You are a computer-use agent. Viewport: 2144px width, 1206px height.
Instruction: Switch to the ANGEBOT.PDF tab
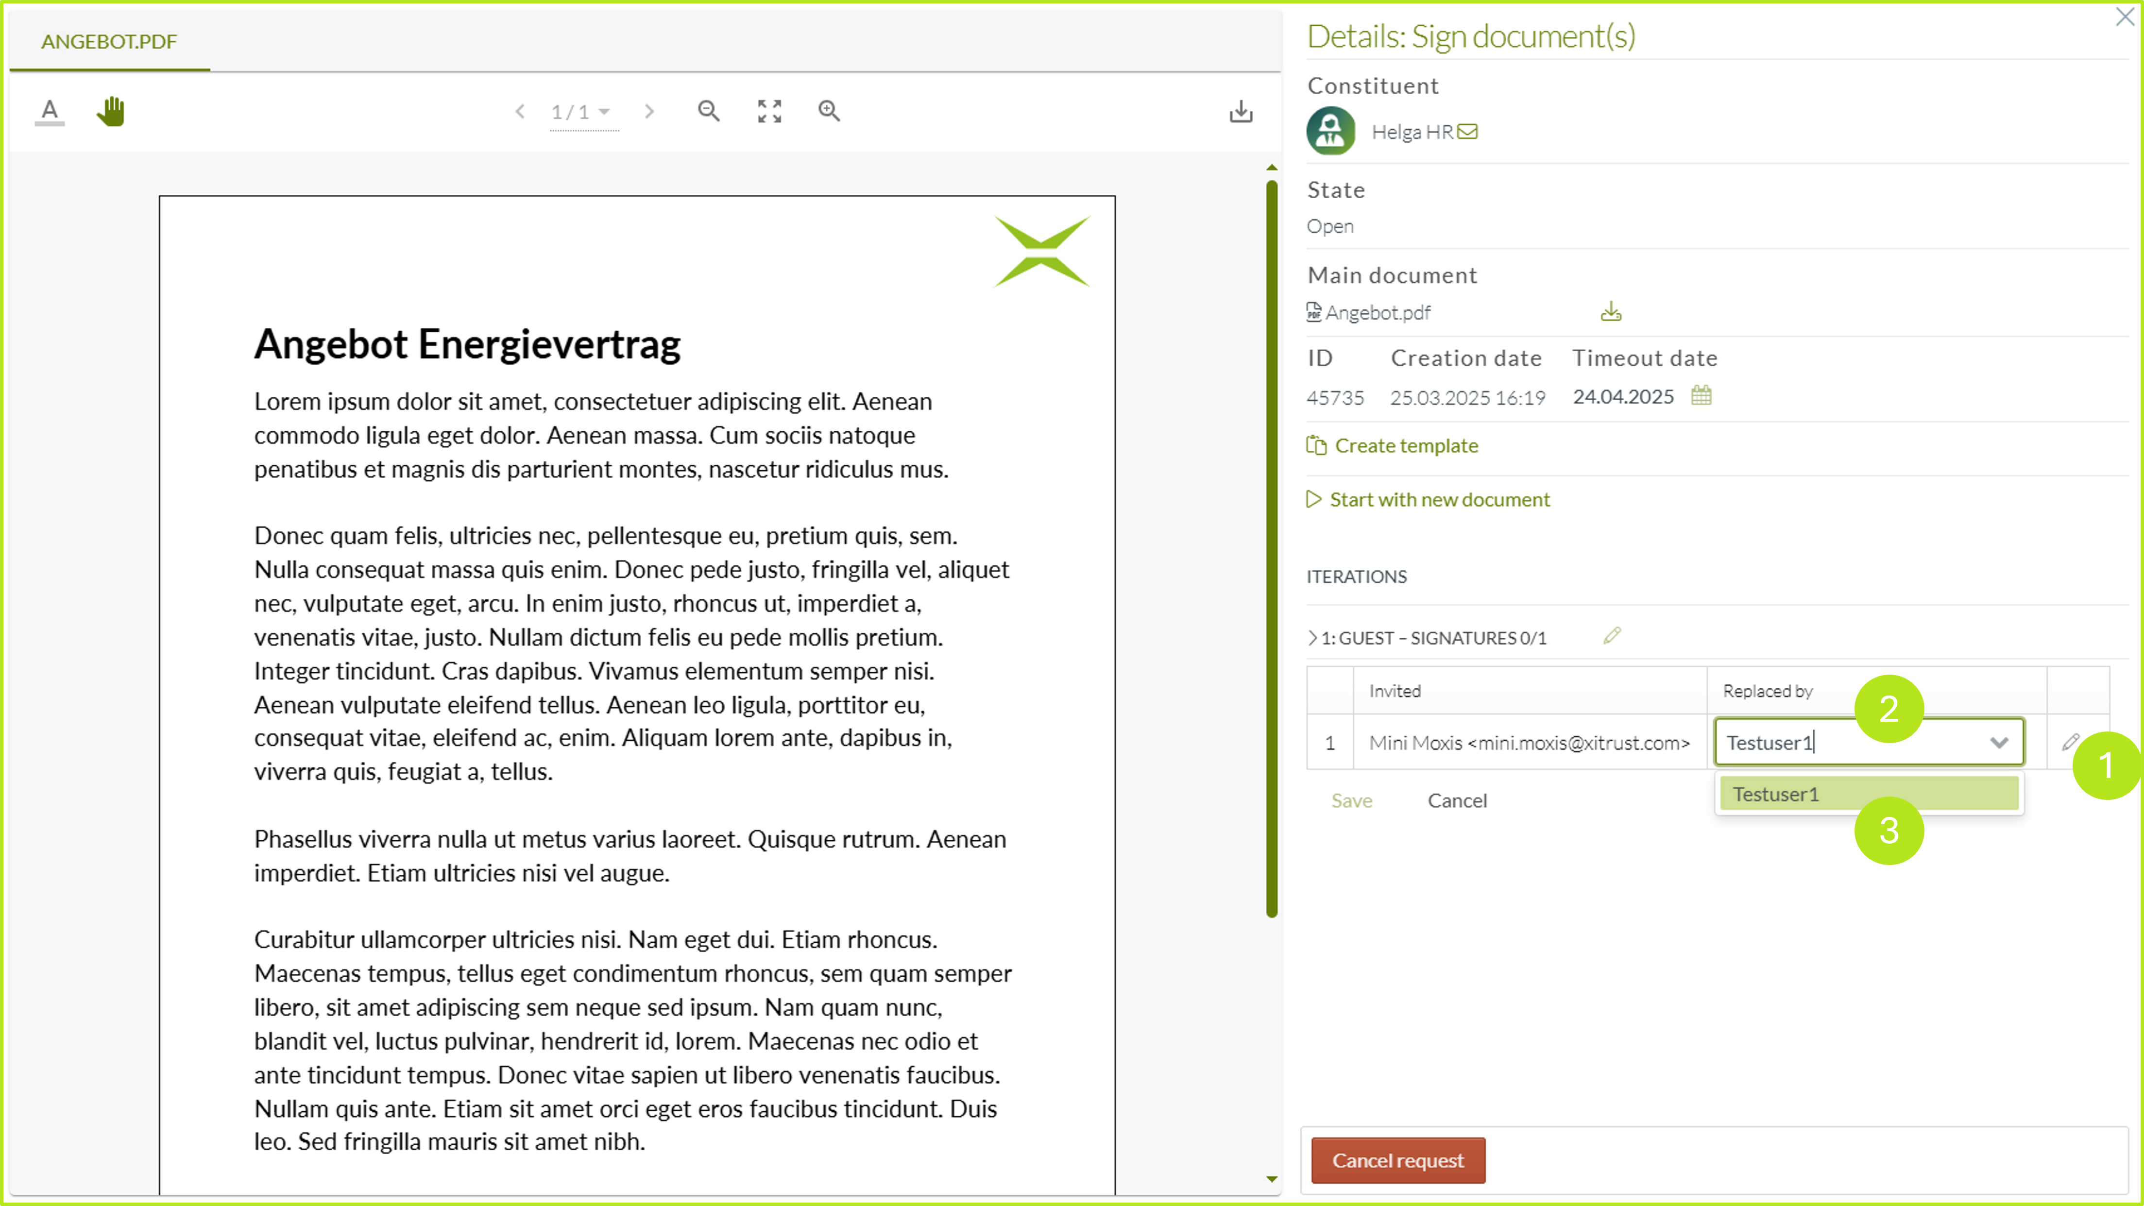pyautogui.click(x=109, y=42)
